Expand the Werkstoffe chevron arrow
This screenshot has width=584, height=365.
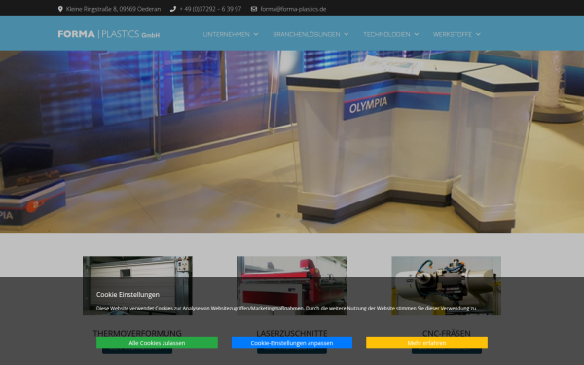point(478,34)
